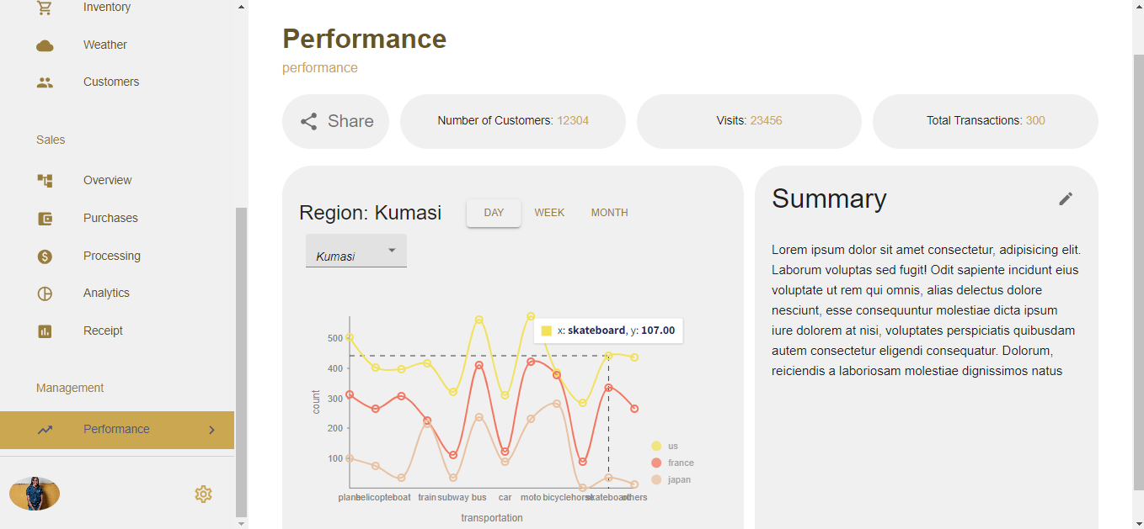The height and width of the screenshot is (529, 1144).
Task: Open the Kumasi region dropdown
Action: coord(355,252)
